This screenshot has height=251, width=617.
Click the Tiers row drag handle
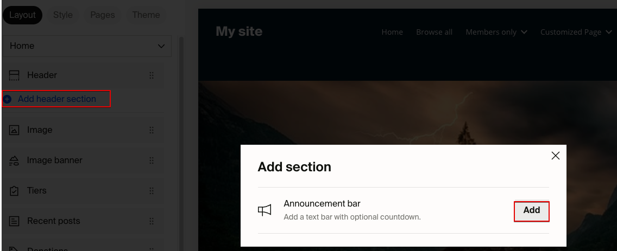[152, 191]
